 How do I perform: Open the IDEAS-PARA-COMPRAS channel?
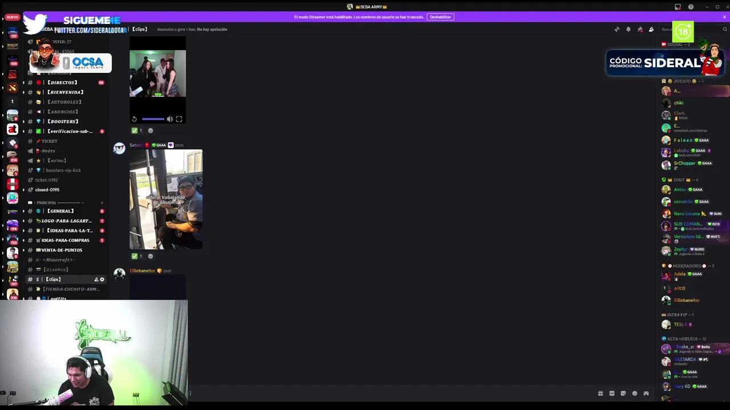[66, 240]
